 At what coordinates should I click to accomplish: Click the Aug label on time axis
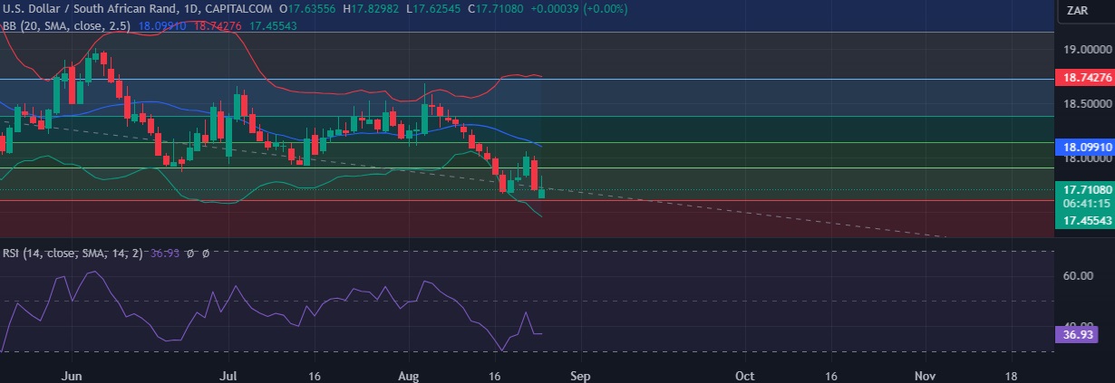410,374
